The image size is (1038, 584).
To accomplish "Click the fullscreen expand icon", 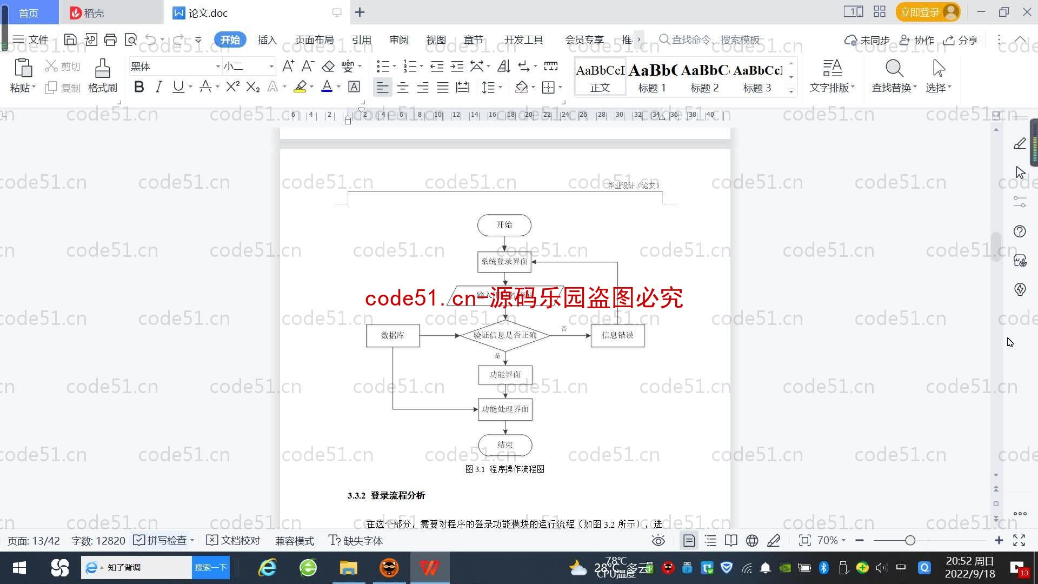I will (x=1019, y=540).
